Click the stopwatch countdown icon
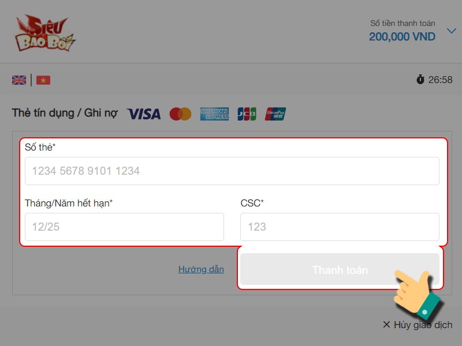The height and width of the screenshot is (346, 462). pyautogui.click(x=420, y=80)
